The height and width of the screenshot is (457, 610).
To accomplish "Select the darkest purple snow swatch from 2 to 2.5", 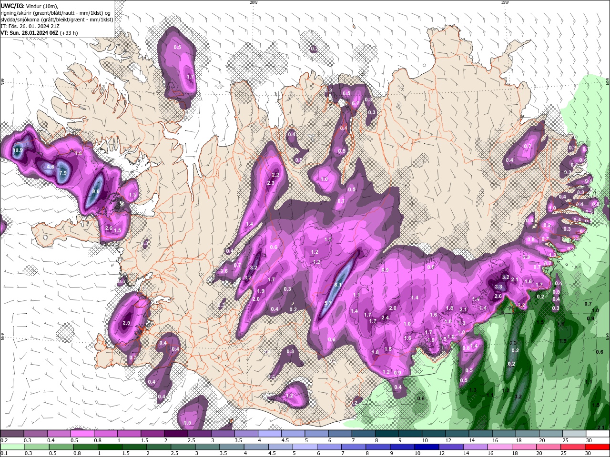I will point(176,434).
